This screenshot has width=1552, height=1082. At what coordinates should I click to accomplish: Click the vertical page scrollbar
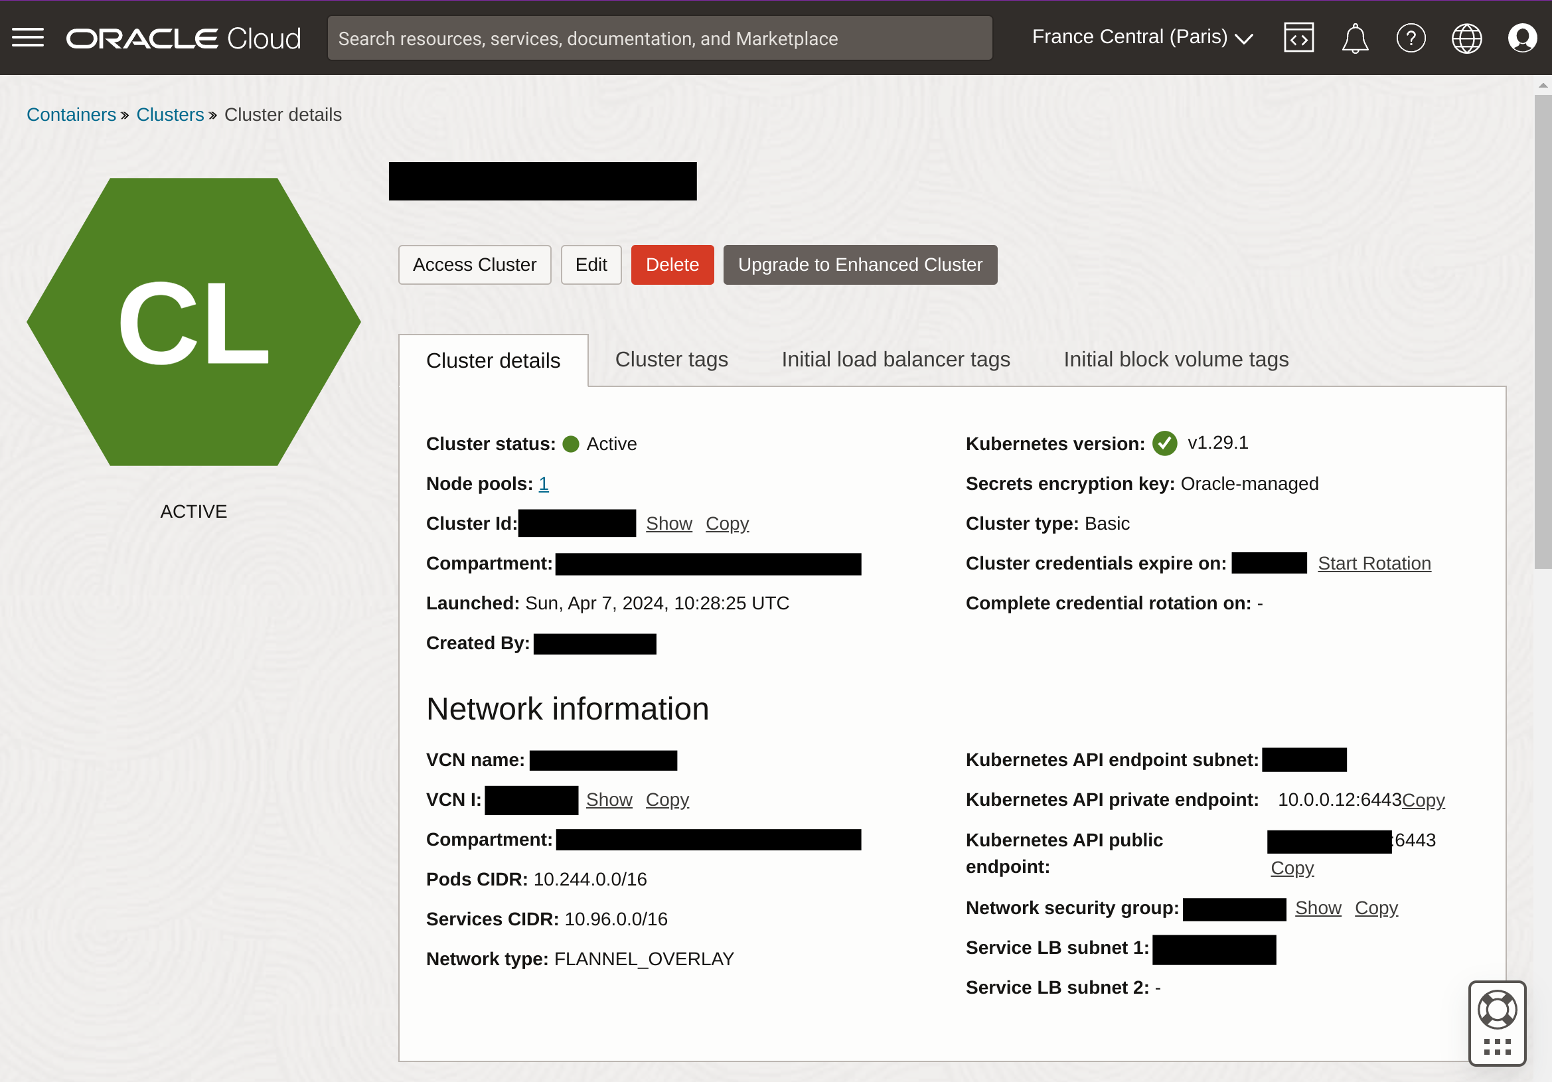tap(1543, 331)
